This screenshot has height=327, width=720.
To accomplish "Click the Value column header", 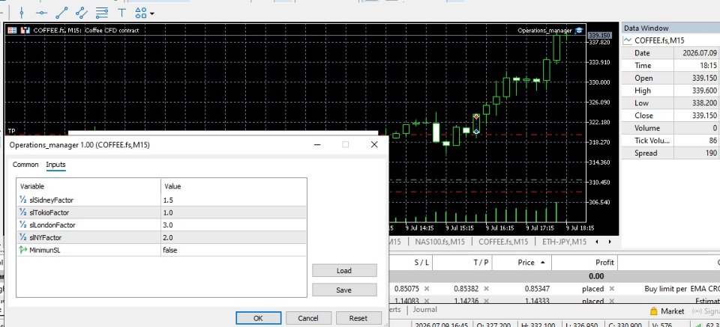I will pos(234,186).
